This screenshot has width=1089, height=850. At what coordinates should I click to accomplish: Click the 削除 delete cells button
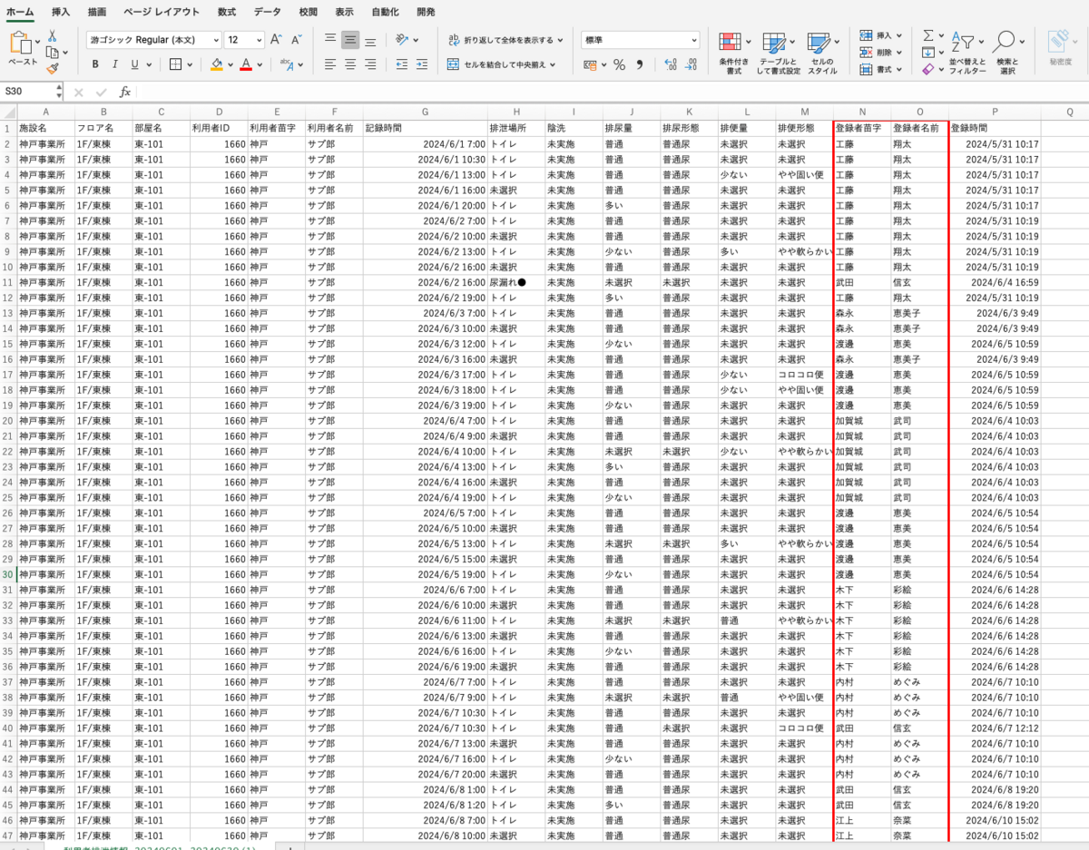pyautogui.click(x=875, y=53)
